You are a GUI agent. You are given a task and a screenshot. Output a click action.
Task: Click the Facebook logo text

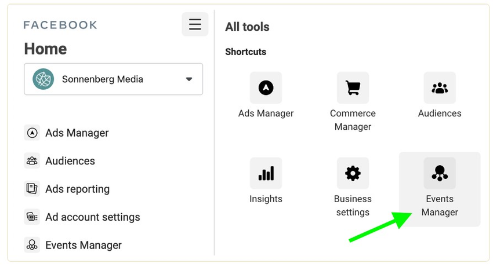tap(60, 25)
